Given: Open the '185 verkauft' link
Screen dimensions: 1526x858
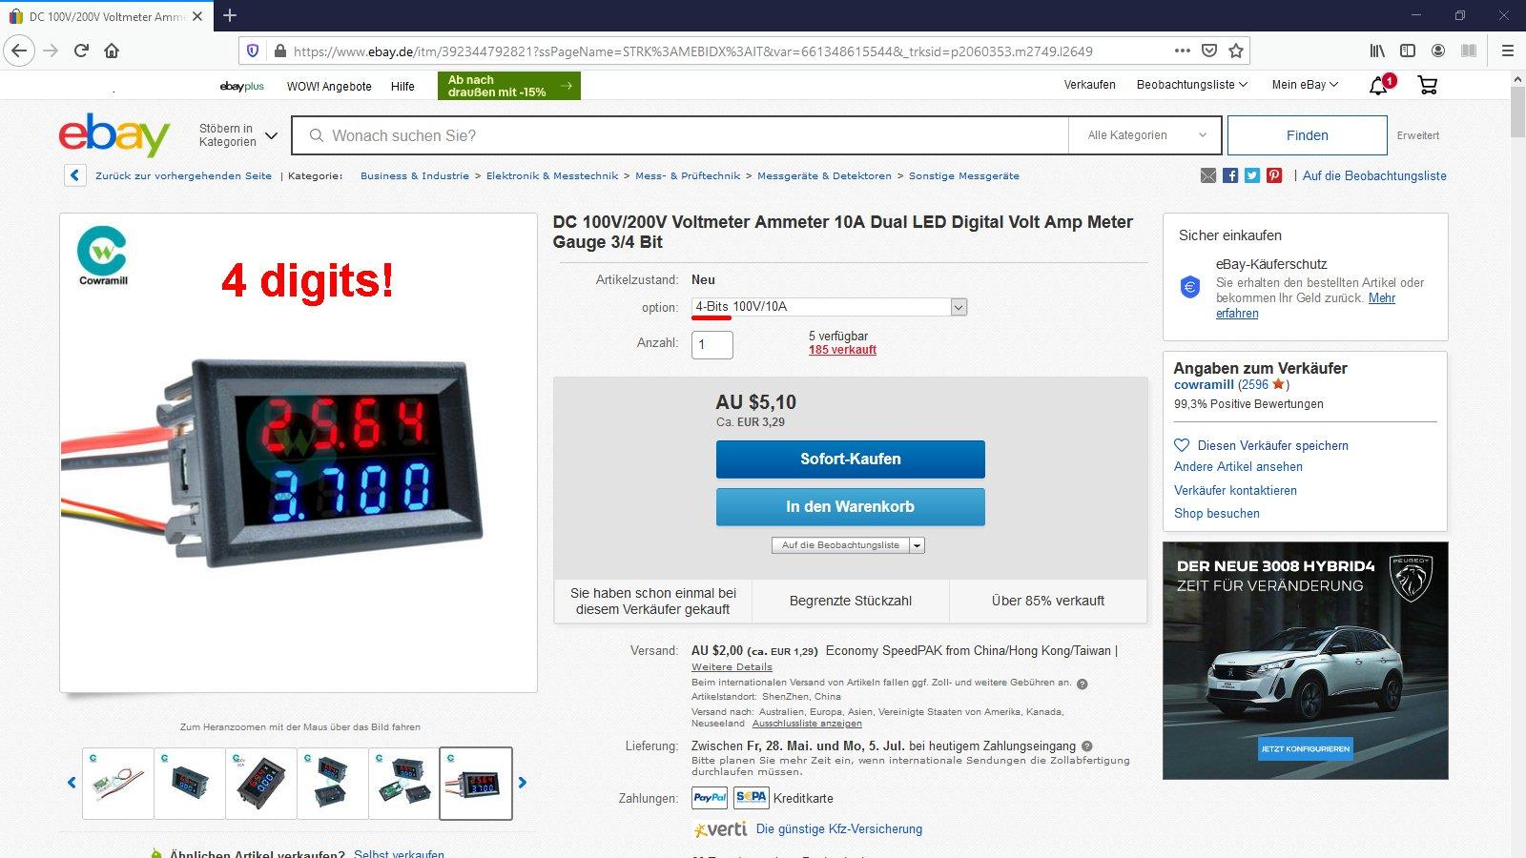Looking at the screenshot, I should click(842, 350).
